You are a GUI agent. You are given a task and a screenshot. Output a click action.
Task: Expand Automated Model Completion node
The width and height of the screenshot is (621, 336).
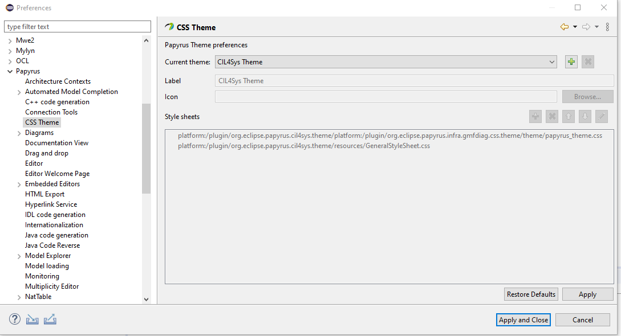pyautogui.click(x=19, y=92)
